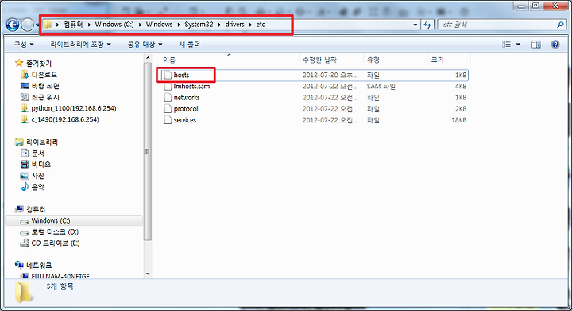The image size is (572, 311).
Task: Select the 컴퓨터 node in the navigation pane
Action: 36,209
